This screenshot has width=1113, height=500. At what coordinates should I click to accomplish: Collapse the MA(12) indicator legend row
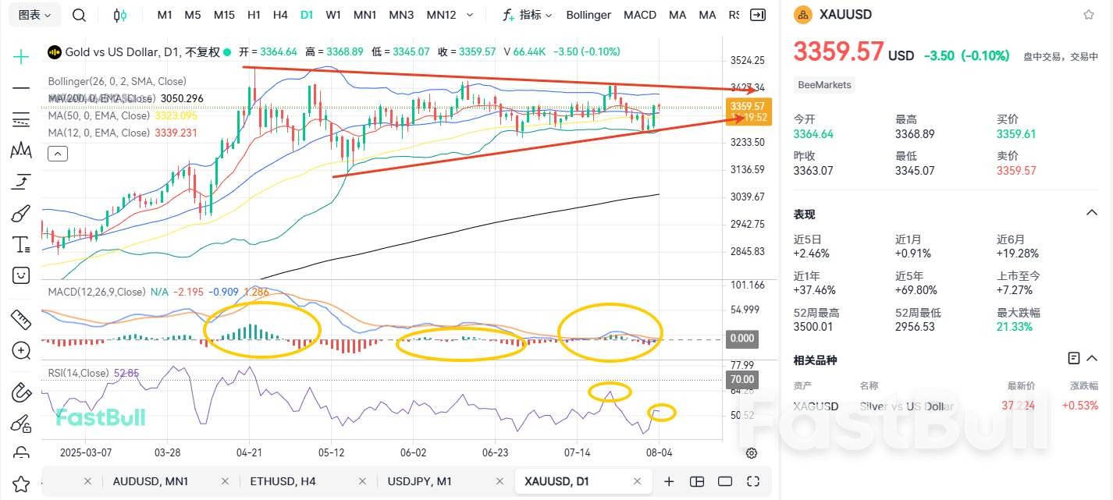[58, 153]
